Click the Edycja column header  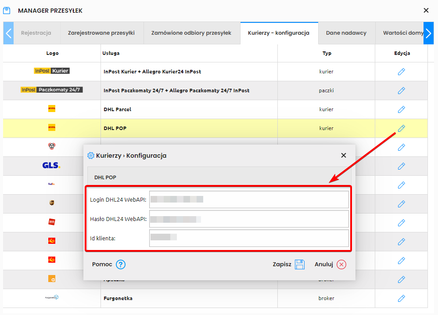click(402, 53)
